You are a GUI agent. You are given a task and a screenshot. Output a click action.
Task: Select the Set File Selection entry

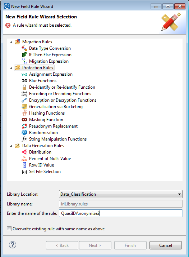point(45,172)
